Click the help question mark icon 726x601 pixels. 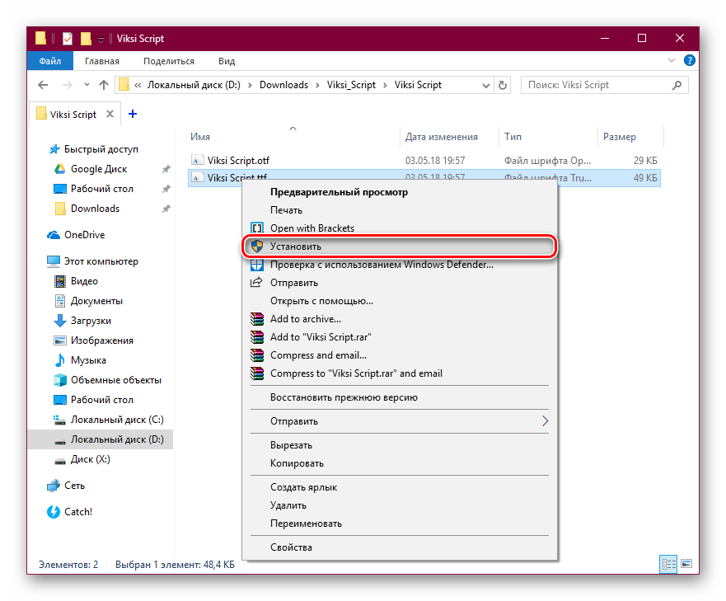click(x=690, y=61)
